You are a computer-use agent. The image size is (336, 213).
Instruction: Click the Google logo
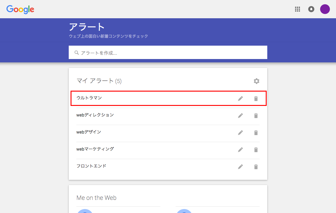coord(20,9)
